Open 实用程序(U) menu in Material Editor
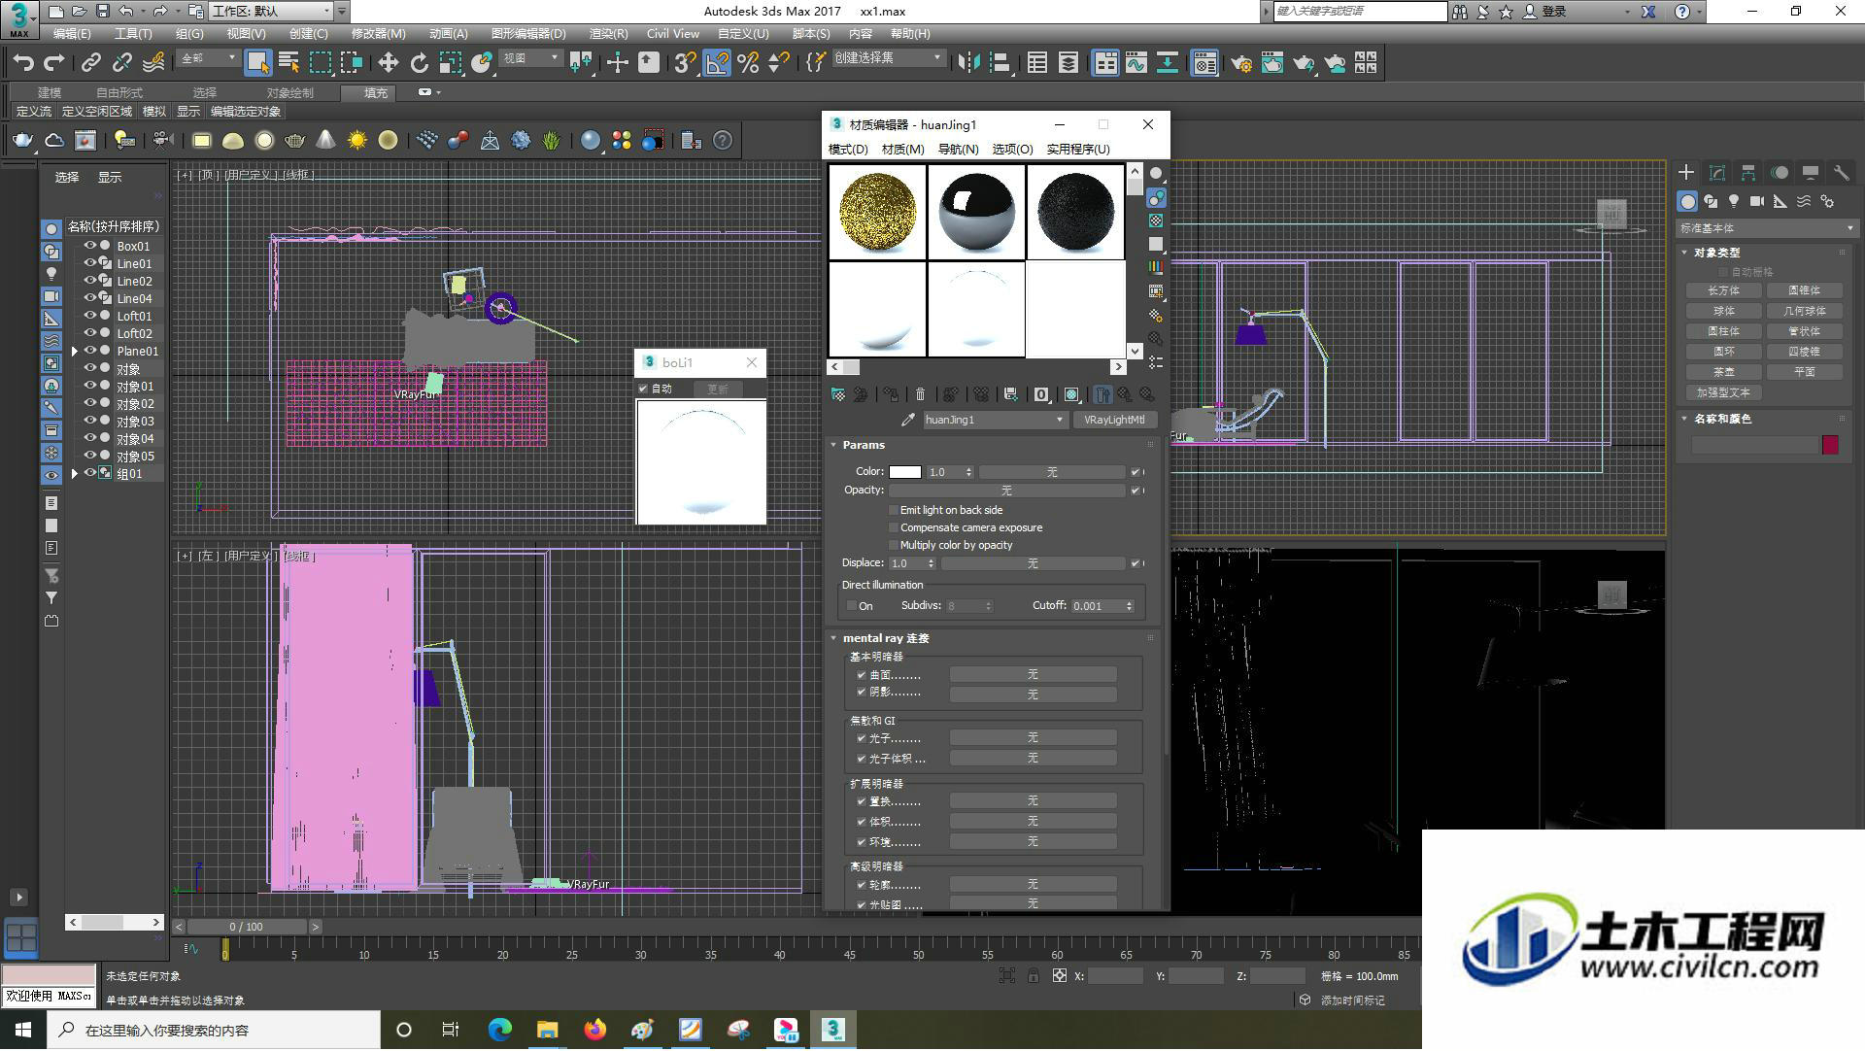Image resolution: width=1865 pixels, height=1051 pixels. [x=1078, y=150]
